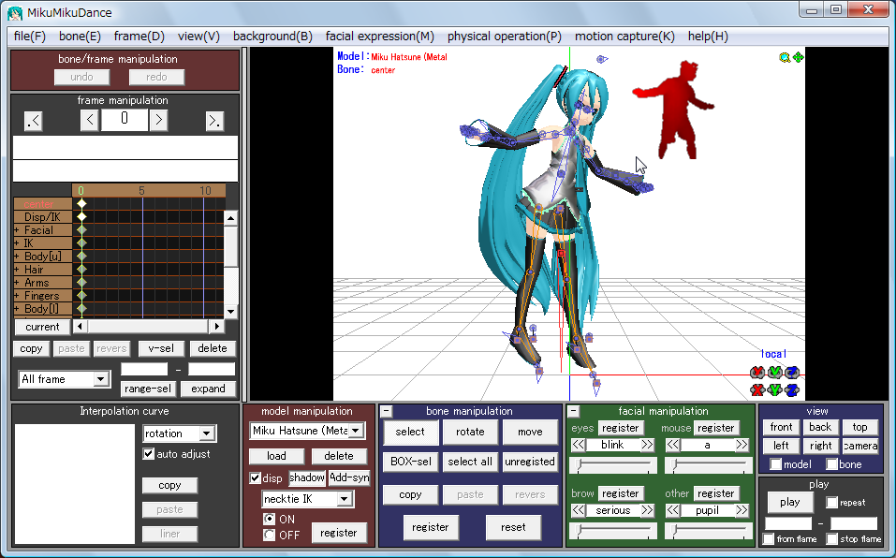Click the MikuMikuDance title bar icon
896x558 pixels.
(15, 12)
